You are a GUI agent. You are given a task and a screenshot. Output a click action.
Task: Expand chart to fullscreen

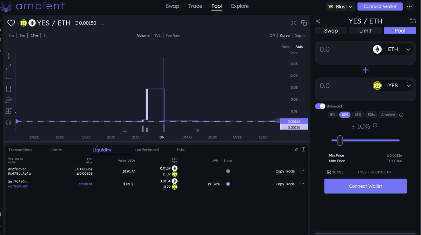(x=294, y=23)
